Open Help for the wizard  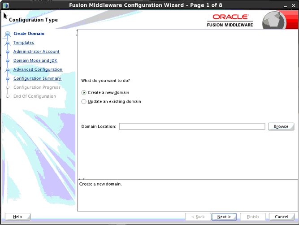point(17,217)
